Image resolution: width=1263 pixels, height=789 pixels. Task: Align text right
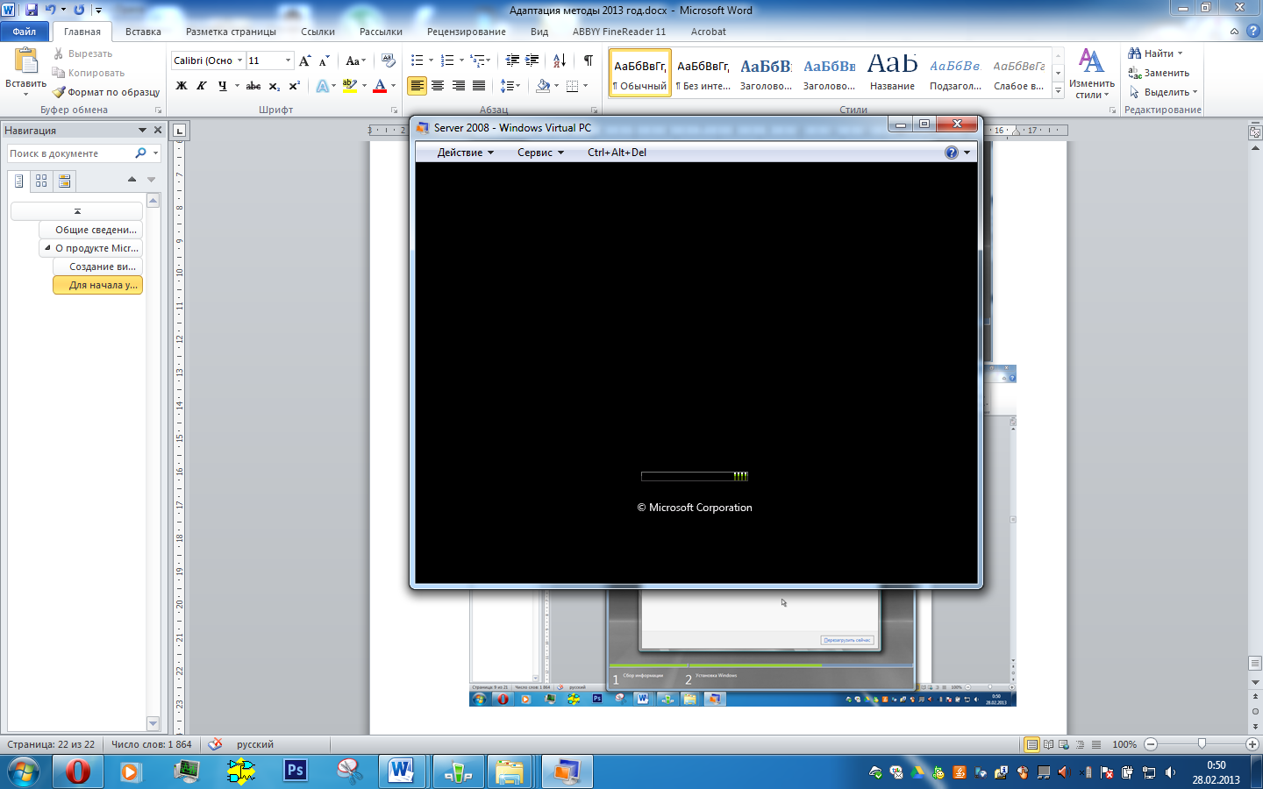[458, 86]
